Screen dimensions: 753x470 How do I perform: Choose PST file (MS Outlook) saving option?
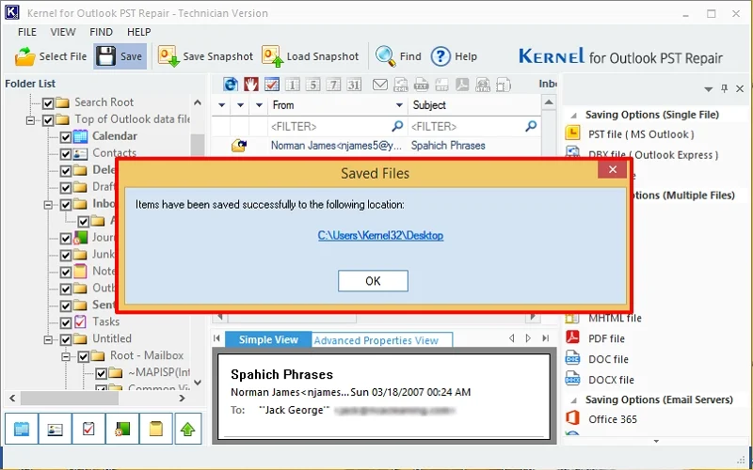[631, 134]
